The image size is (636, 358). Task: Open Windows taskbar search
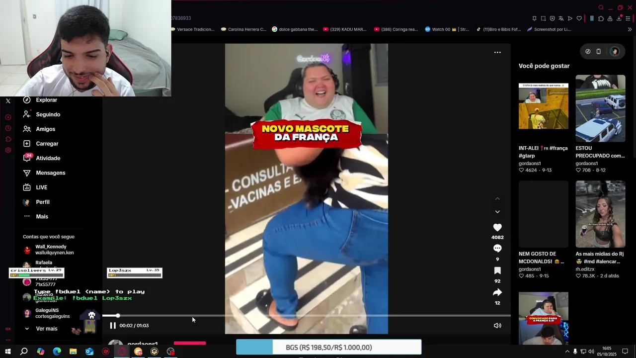pos(24,352)
